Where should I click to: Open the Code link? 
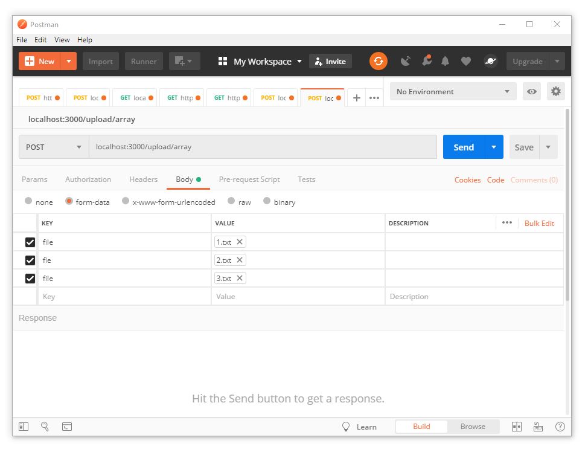coord(496,180)
